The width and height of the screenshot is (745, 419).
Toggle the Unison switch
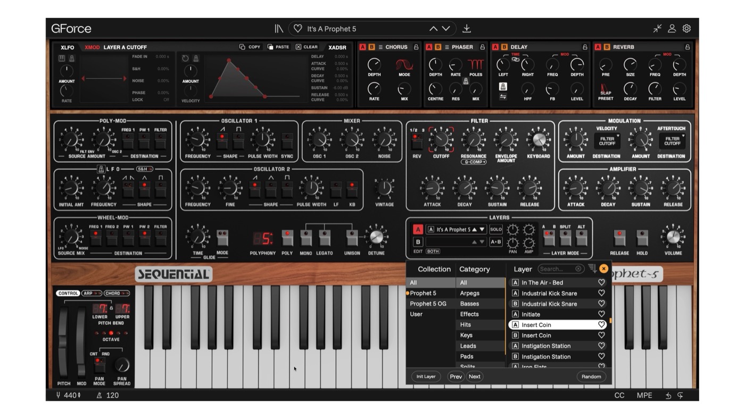click(352, 238)
